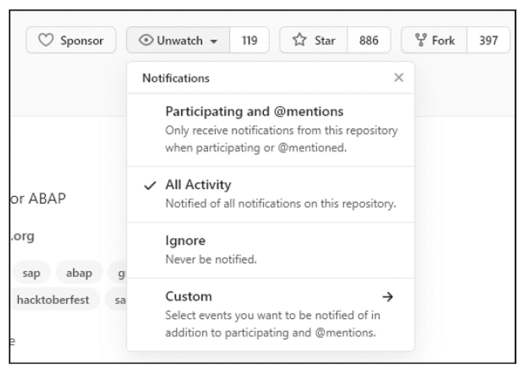This screenshot has width=527, height=374.
Task: Click the X to close Notifications panel
Action: pyautogui.click(x=398, y=78)
